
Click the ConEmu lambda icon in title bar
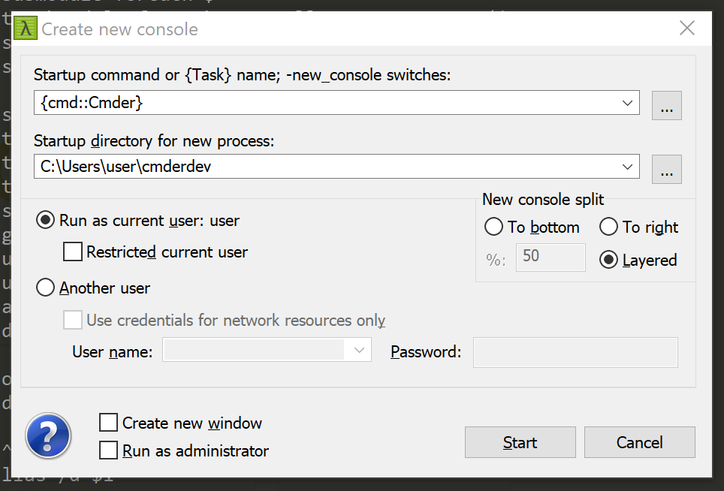click(24, 29)
